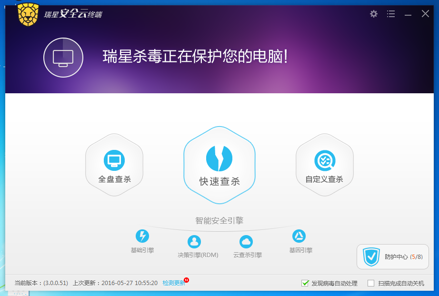Screen dimensions: 439x296
Task: Click the Rising lion shield logo
Action: (x=28, y=15)
